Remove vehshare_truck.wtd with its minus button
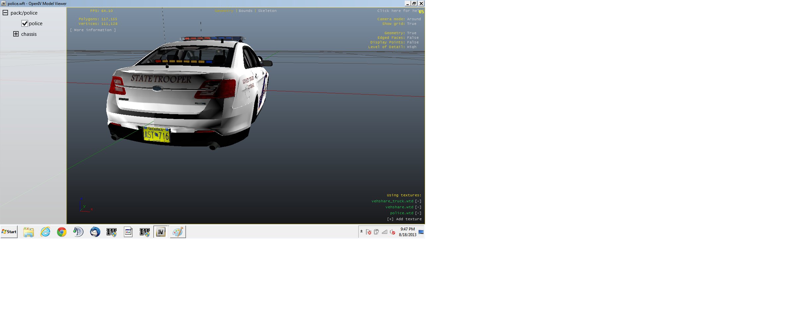Image resolution: width=803 pixels, height=329 pixels. [x=418, y=201]
